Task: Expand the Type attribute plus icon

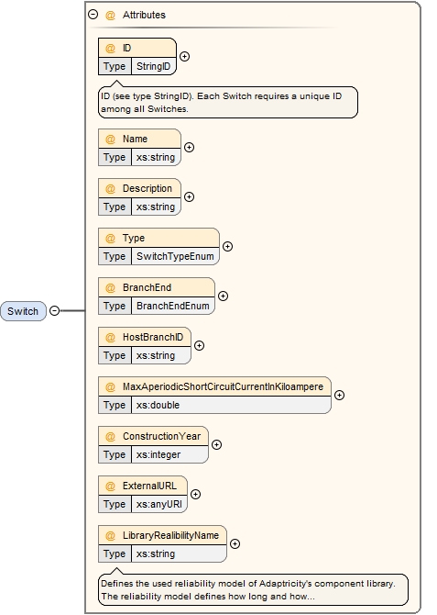Action: point(227,246)
